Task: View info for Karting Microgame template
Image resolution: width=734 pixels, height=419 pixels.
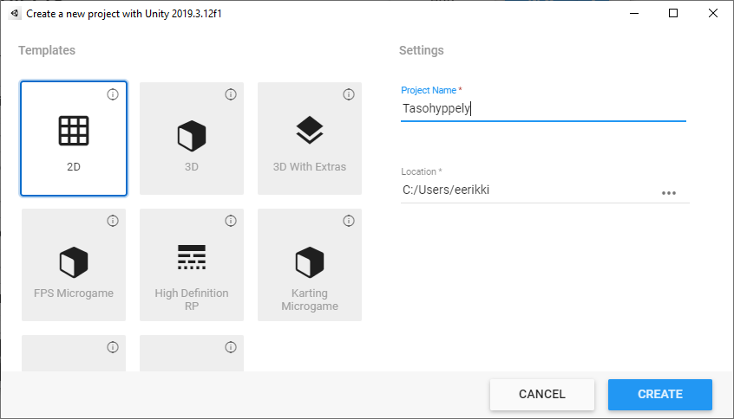Action: coord(349,221)
